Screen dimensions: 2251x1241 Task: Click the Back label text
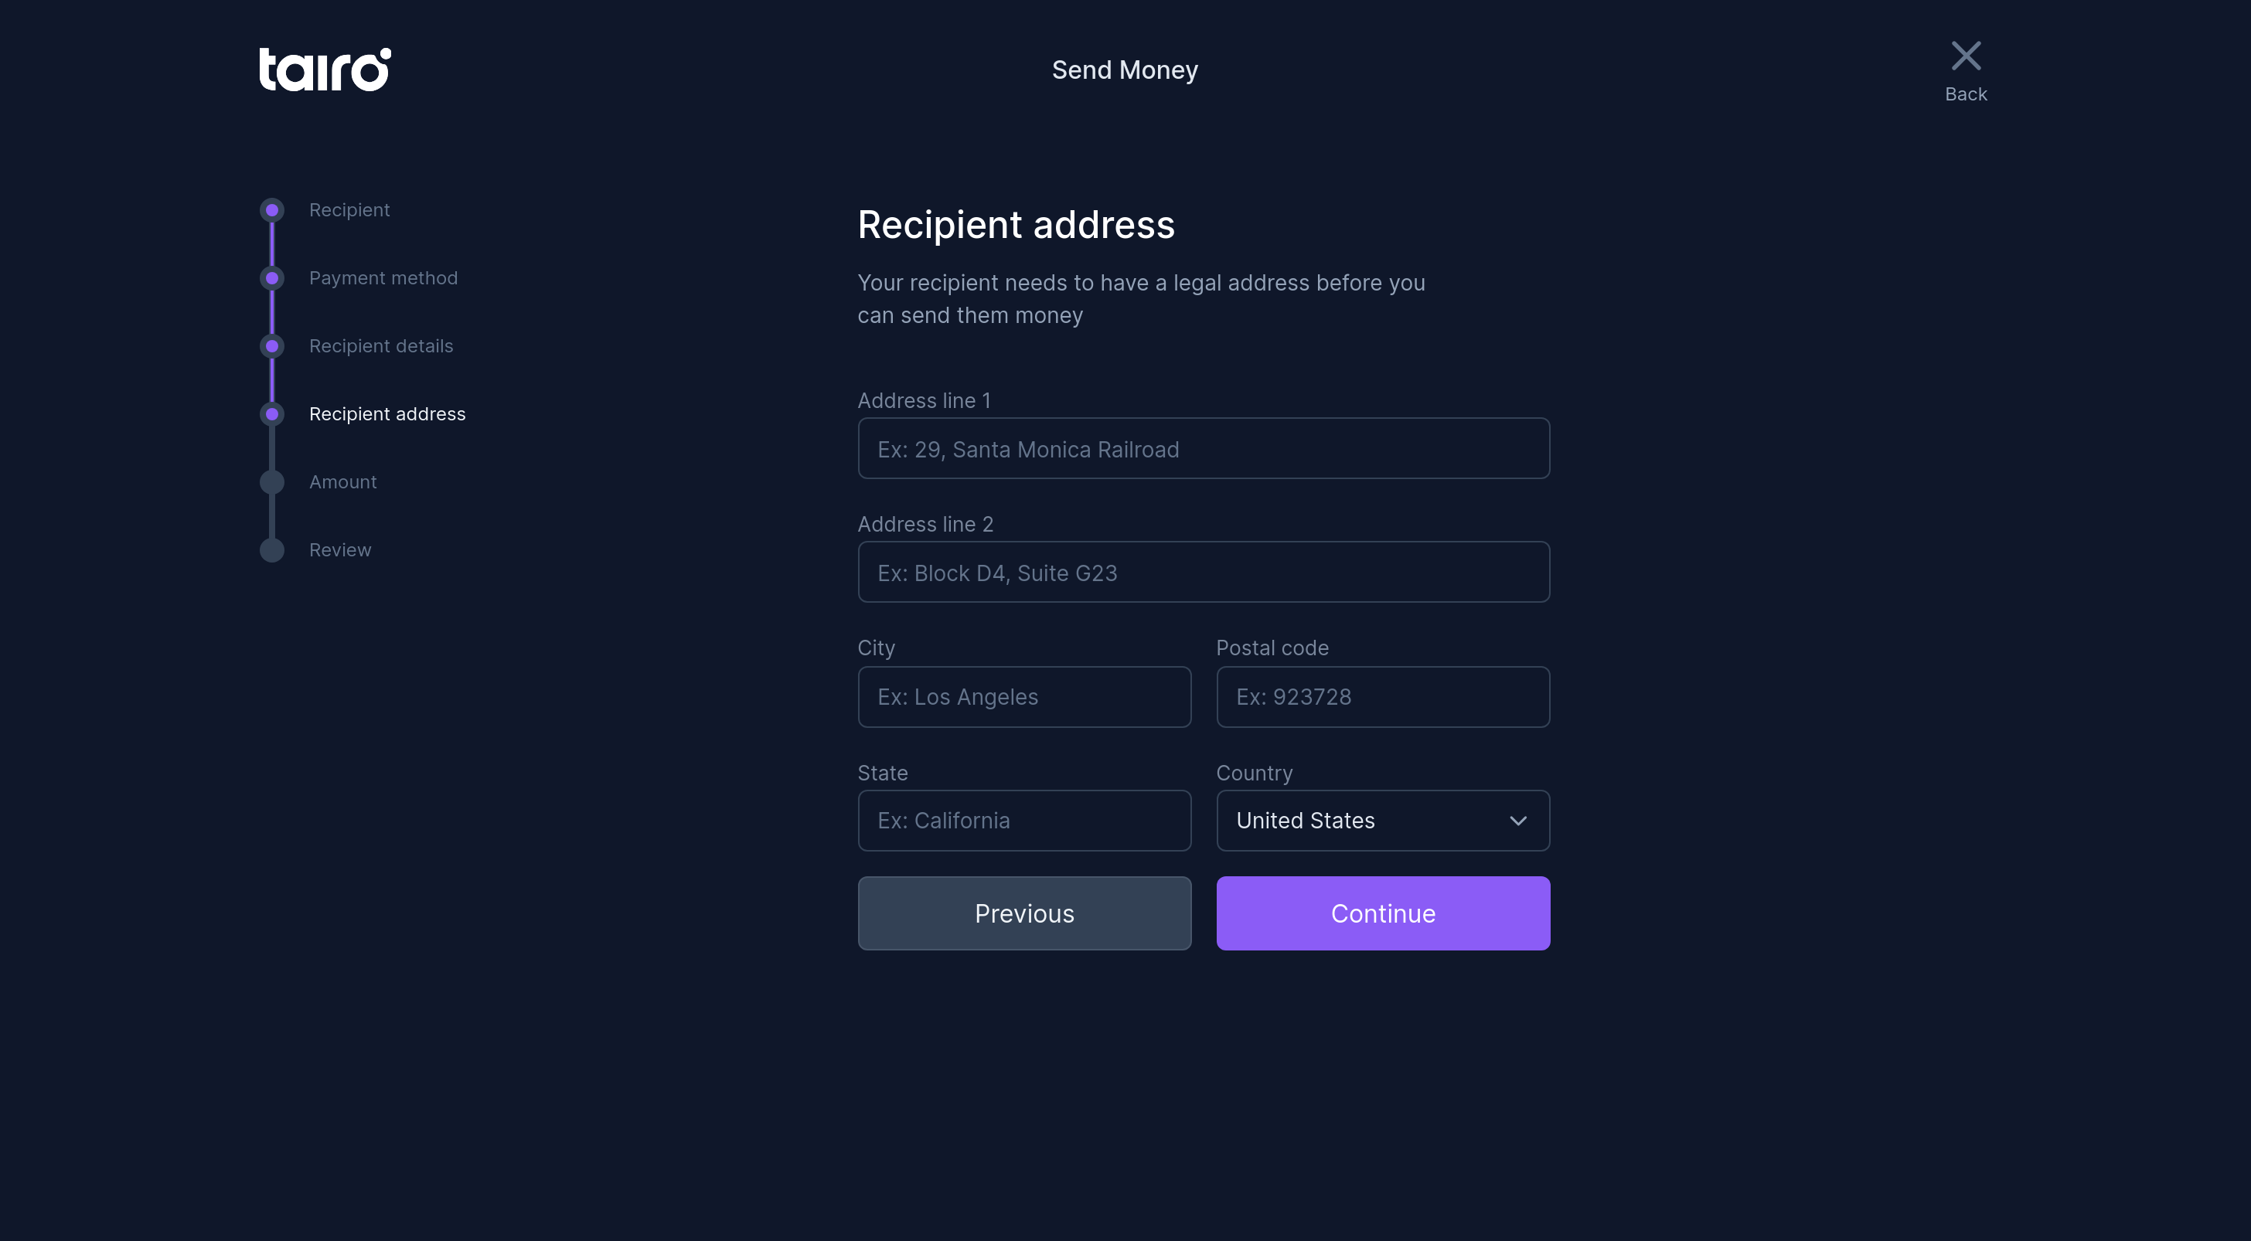(x=1965, y=94)
